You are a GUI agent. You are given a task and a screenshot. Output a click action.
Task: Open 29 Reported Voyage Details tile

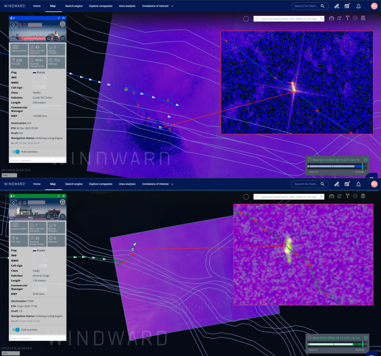38,241
